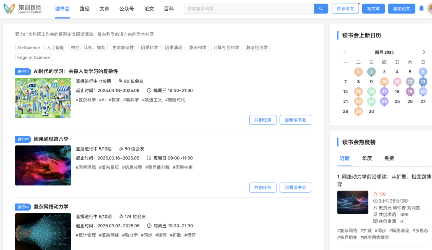Click the blue search magnifier button
432x250 pixels.
(x=321, y=9)
